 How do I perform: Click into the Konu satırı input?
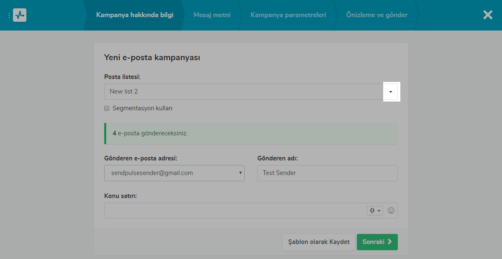(234, 211)
